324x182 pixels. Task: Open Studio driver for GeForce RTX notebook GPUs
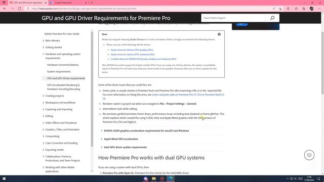pos(133,55)
